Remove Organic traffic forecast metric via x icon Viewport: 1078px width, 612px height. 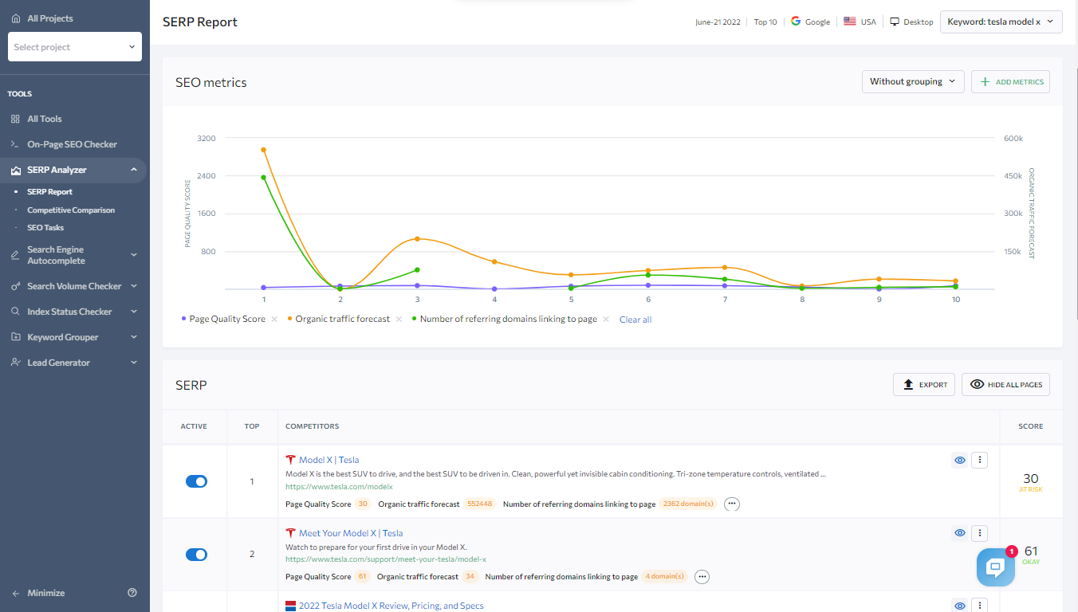click(399, 319)
